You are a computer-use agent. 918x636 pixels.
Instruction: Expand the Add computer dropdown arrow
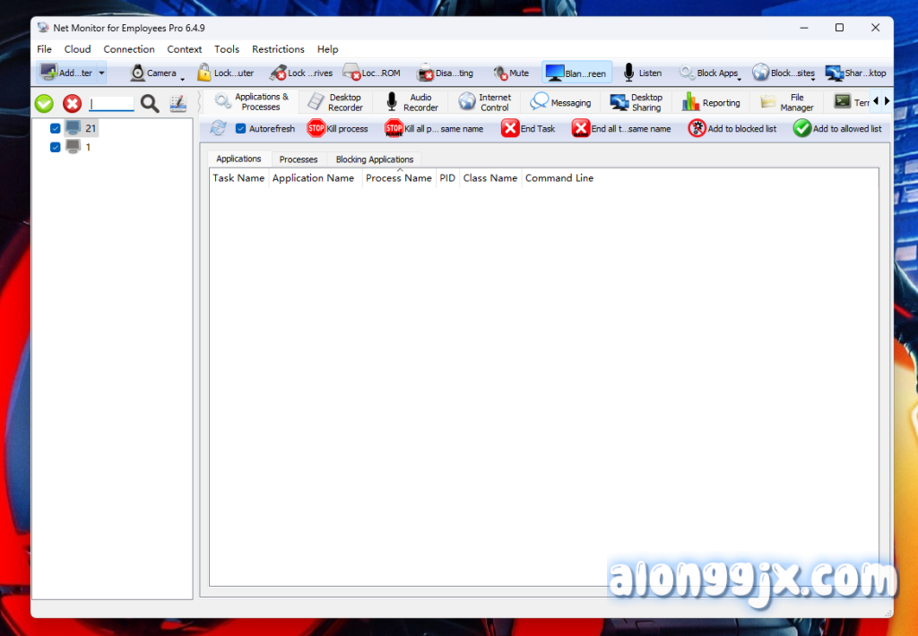pos(102,73)
